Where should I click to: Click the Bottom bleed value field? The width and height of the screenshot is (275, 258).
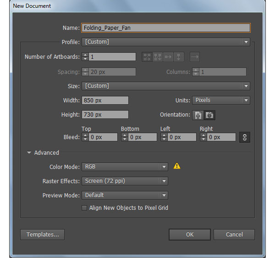click(x=143, y=137)
